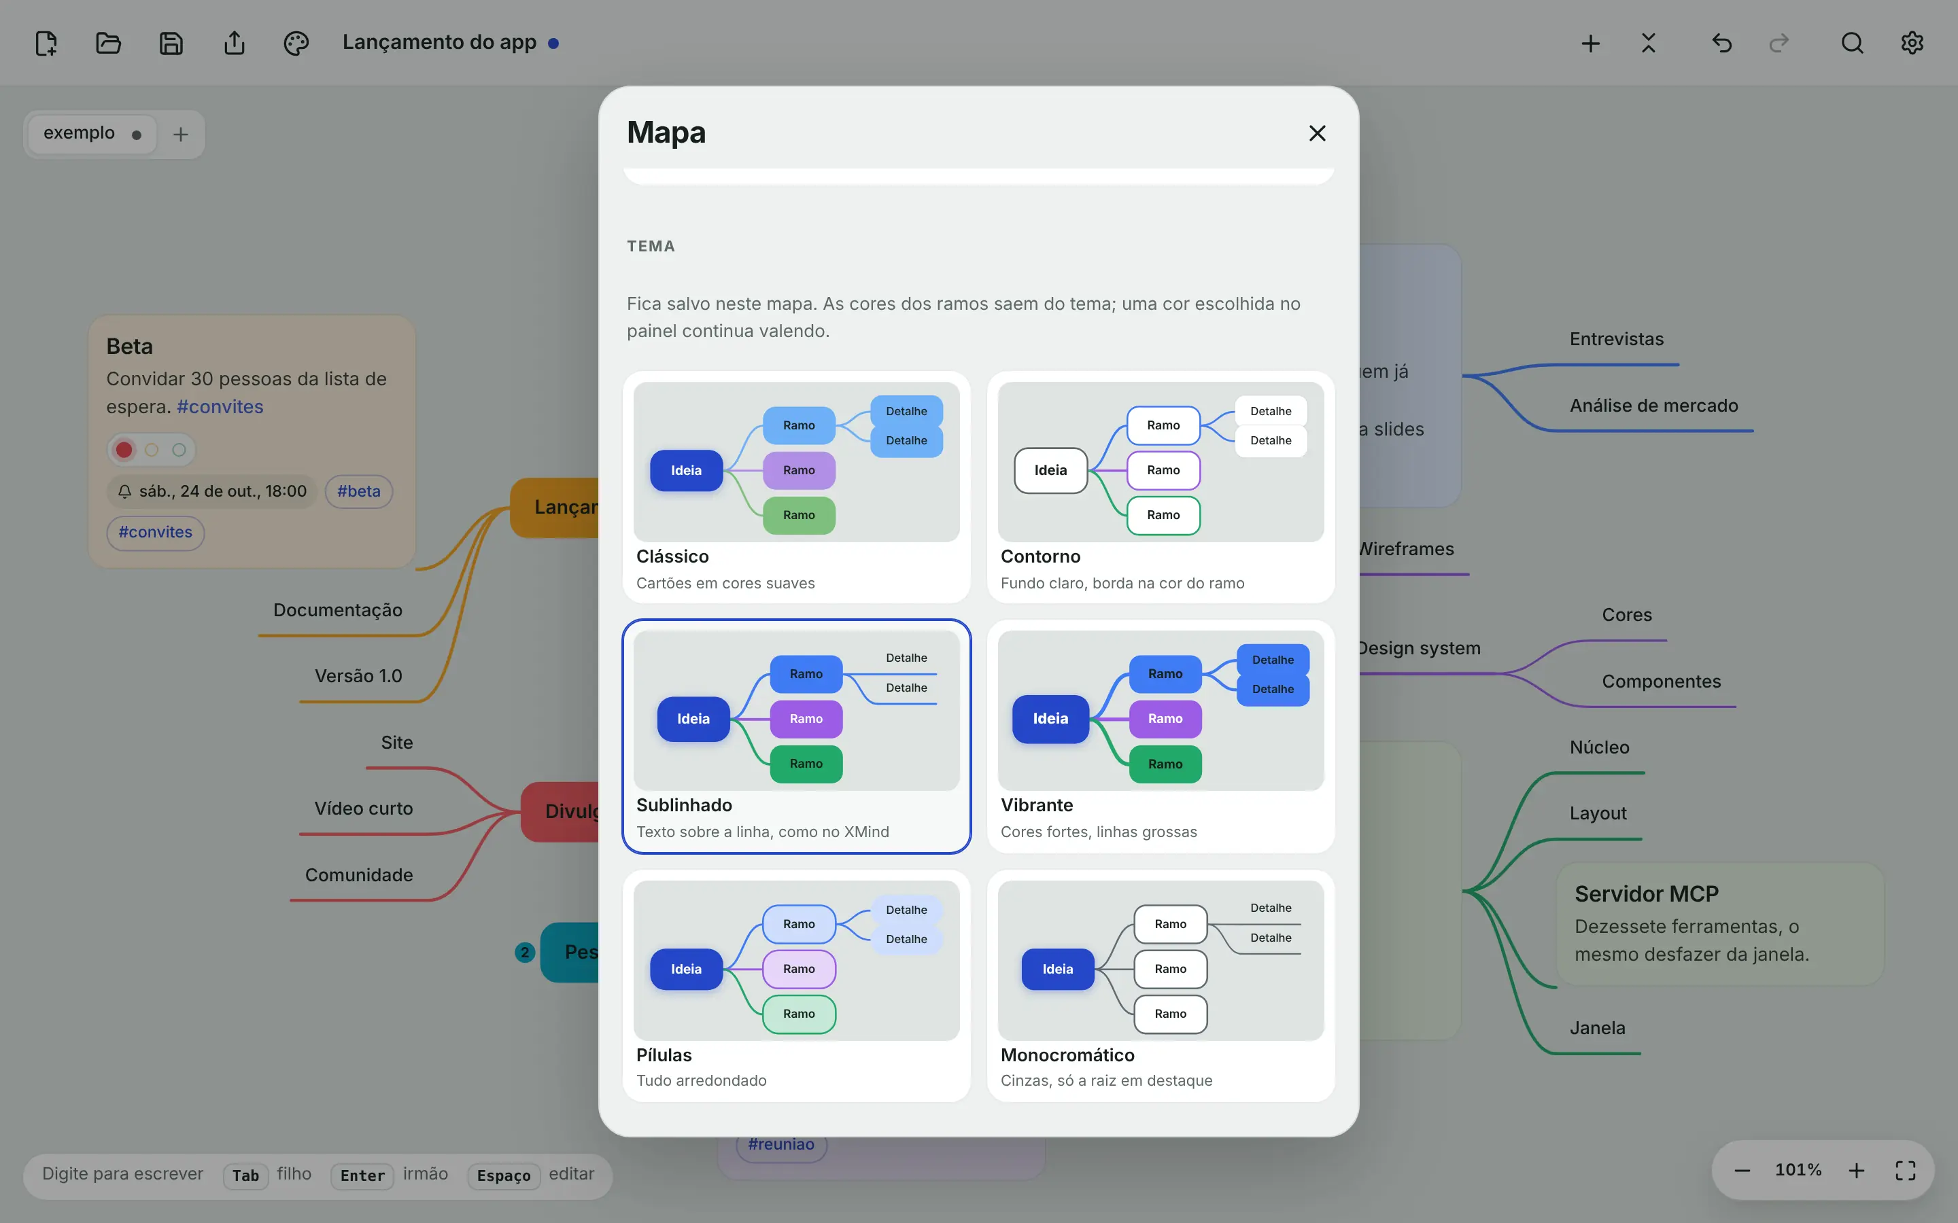This screenshot has width=1958, height=1223.
Task: Click the #beta tag chip
Action: click(358, 491)
